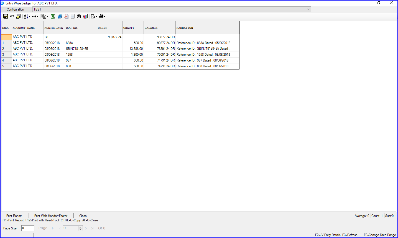Image resolution: width=398 pixels, height=238 pixels.
Task: Click the Undo arrow icon
Action: click(x=12, y=16)
